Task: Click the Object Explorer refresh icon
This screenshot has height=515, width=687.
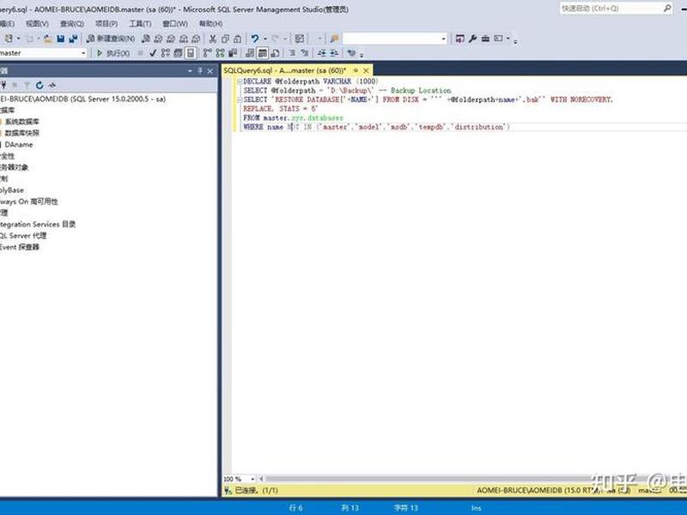Action: point(40,85)
